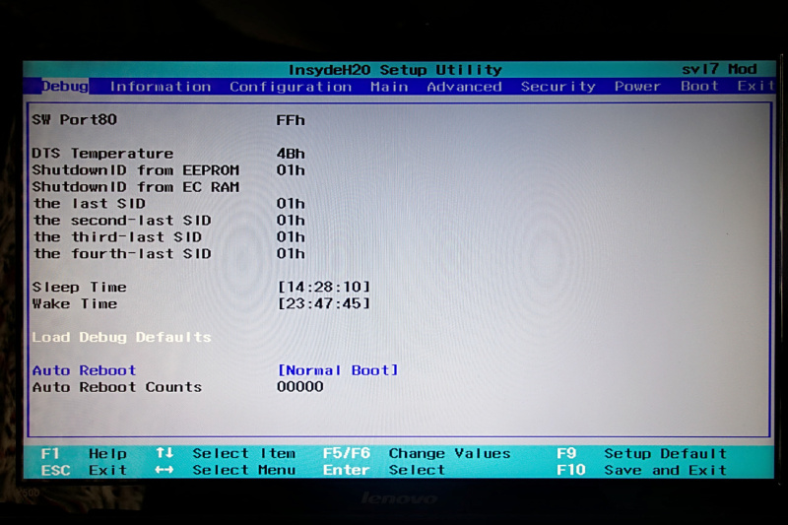This screenshot has height=525, width=788.
Task: Go to the Main tab
Action: tap(389, 87)
